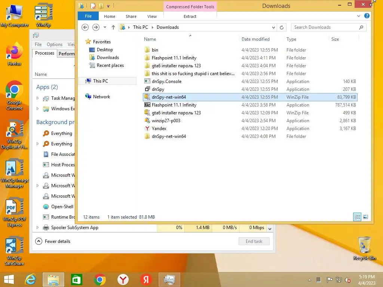
Task: Open Explorer help button
Action: pos(367,16)
